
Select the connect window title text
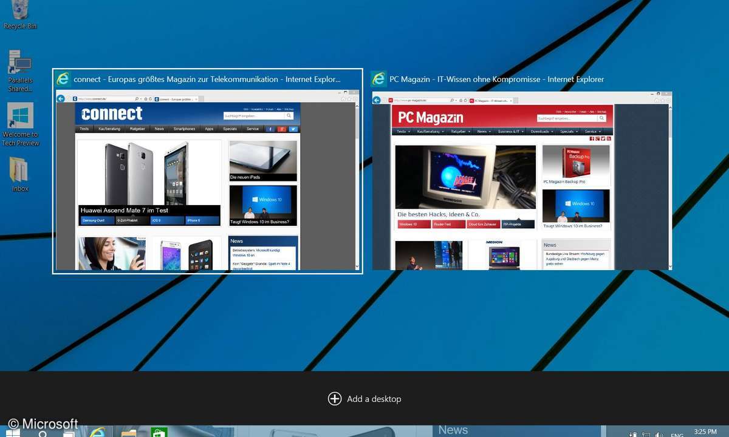point(207,79)
